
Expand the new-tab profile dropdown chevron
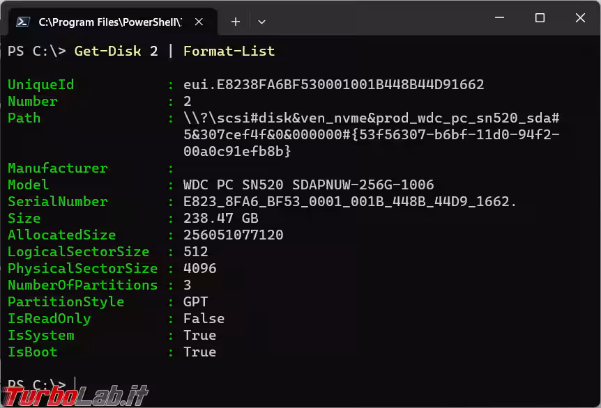(x=261, y=22)
